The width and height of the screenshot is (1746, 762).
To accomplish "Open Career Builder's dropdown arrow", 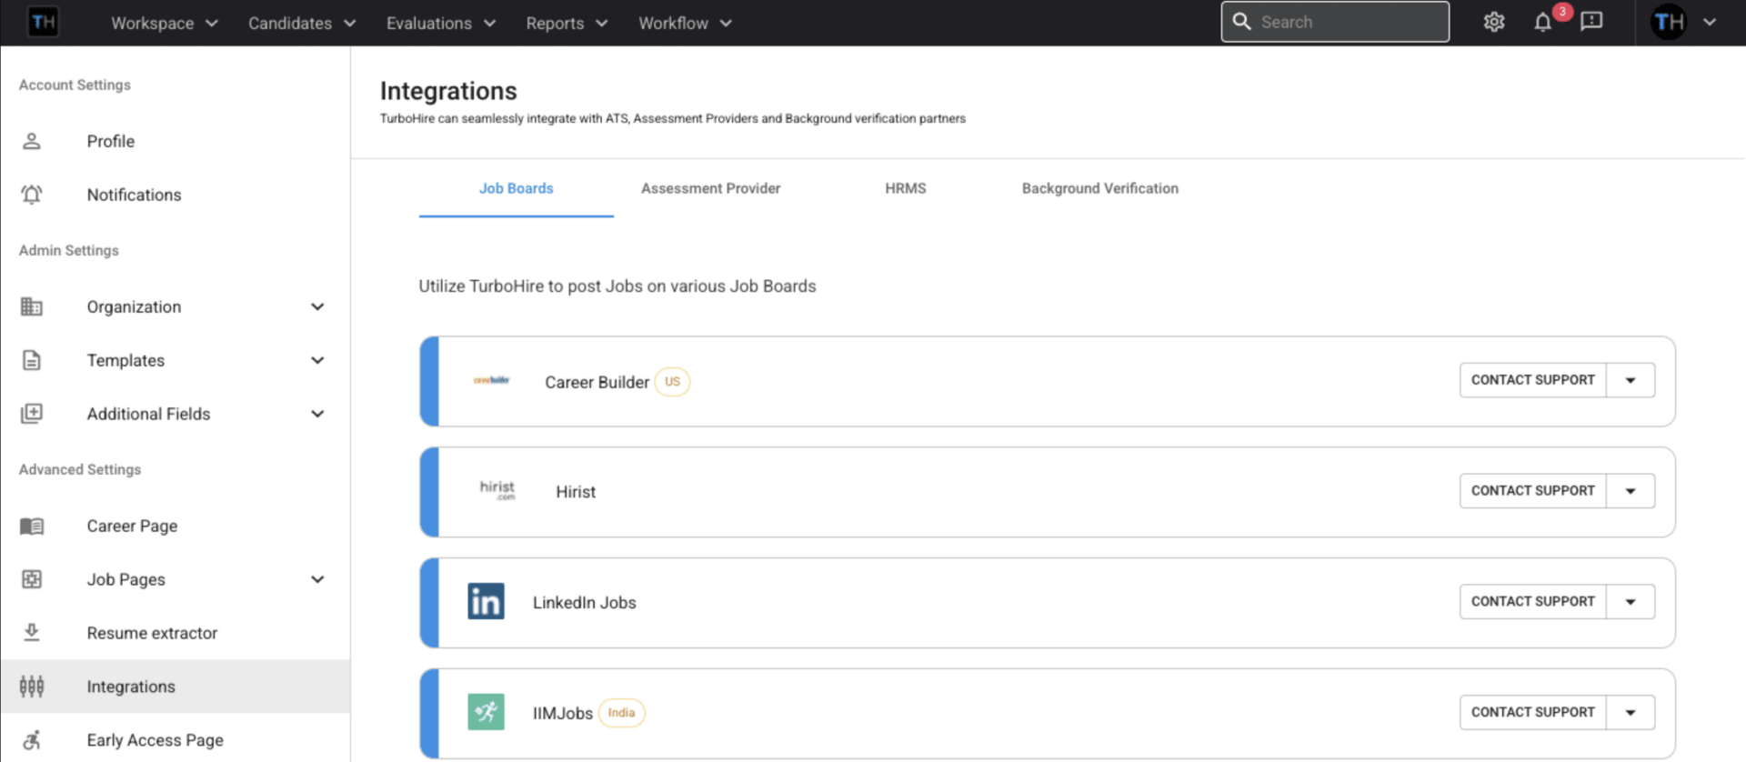I will click(x=1631, y=380).
